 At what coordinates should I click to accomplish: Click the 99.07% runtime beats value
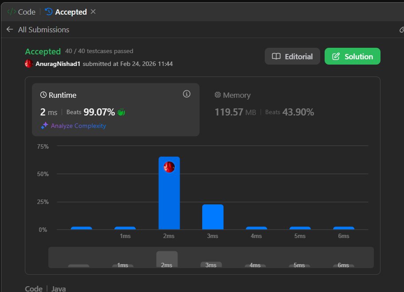[99, 112]
